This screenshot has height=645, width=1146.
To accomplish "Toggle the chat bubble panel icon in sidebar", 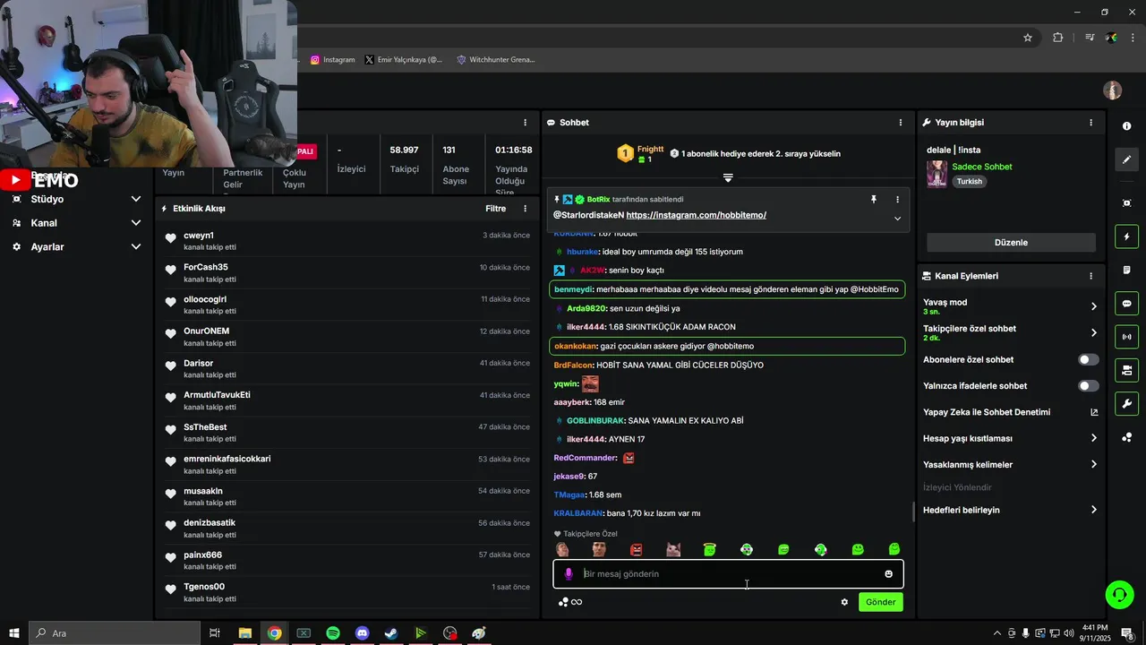I will point(1126,304).
